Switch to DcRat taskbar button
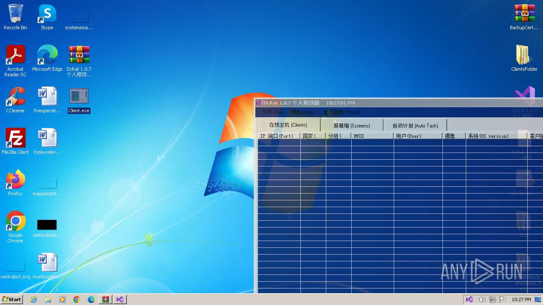The image size is (543, 305). pos(120,299)
